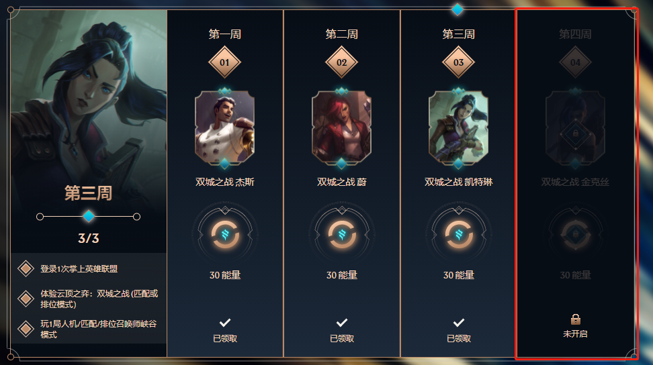The height and width of the screenshot is (365, 653).
Task: Click the 01 diamond badge for week one
Action: coord(224,62)
